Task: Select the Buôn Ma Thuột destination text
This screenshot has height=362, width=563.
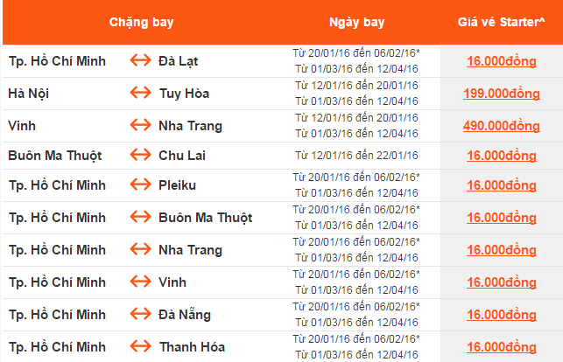Action: pyautogui.click(x=205, y=218)
